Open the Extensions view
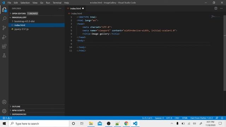226x127 pixels. 4,46
